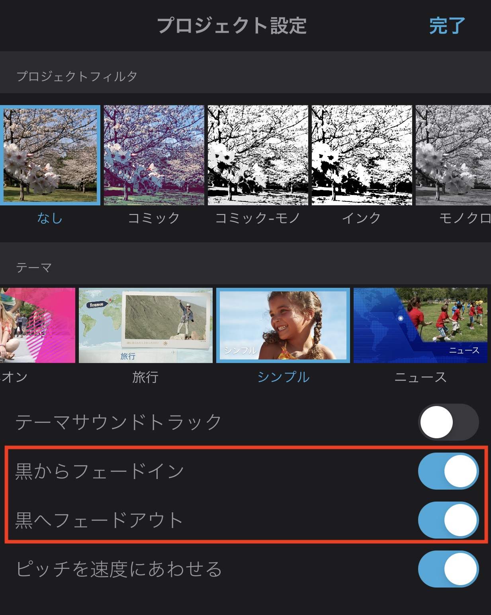Click the ニュース theme label
This screenshot has height=615, width=491.
(x=421, y=377)
